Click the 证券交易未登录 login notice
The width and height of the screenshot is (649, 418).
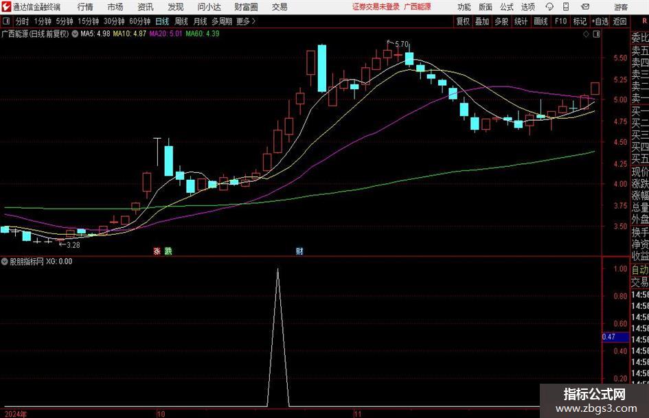[376, 7]
